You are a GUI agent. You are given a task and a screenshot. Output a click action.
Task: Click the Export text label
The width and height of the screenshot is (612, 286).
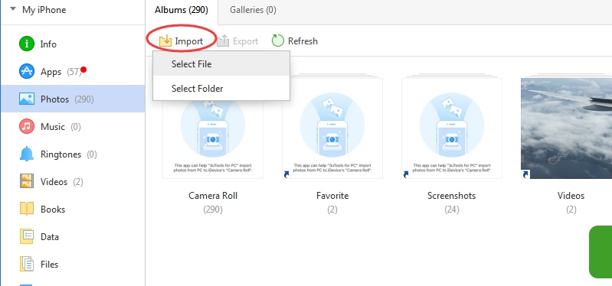coord(246,41)
